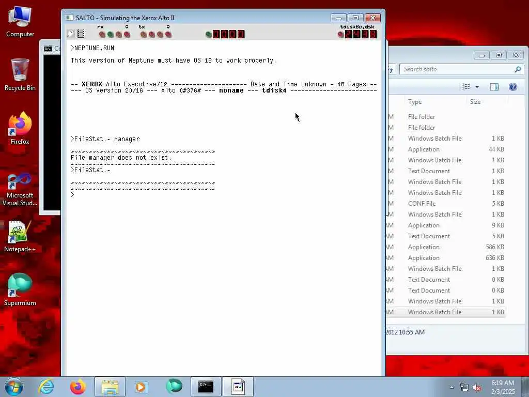Click the Search salto input field
The image size is (529, 397).
(457, 69)
